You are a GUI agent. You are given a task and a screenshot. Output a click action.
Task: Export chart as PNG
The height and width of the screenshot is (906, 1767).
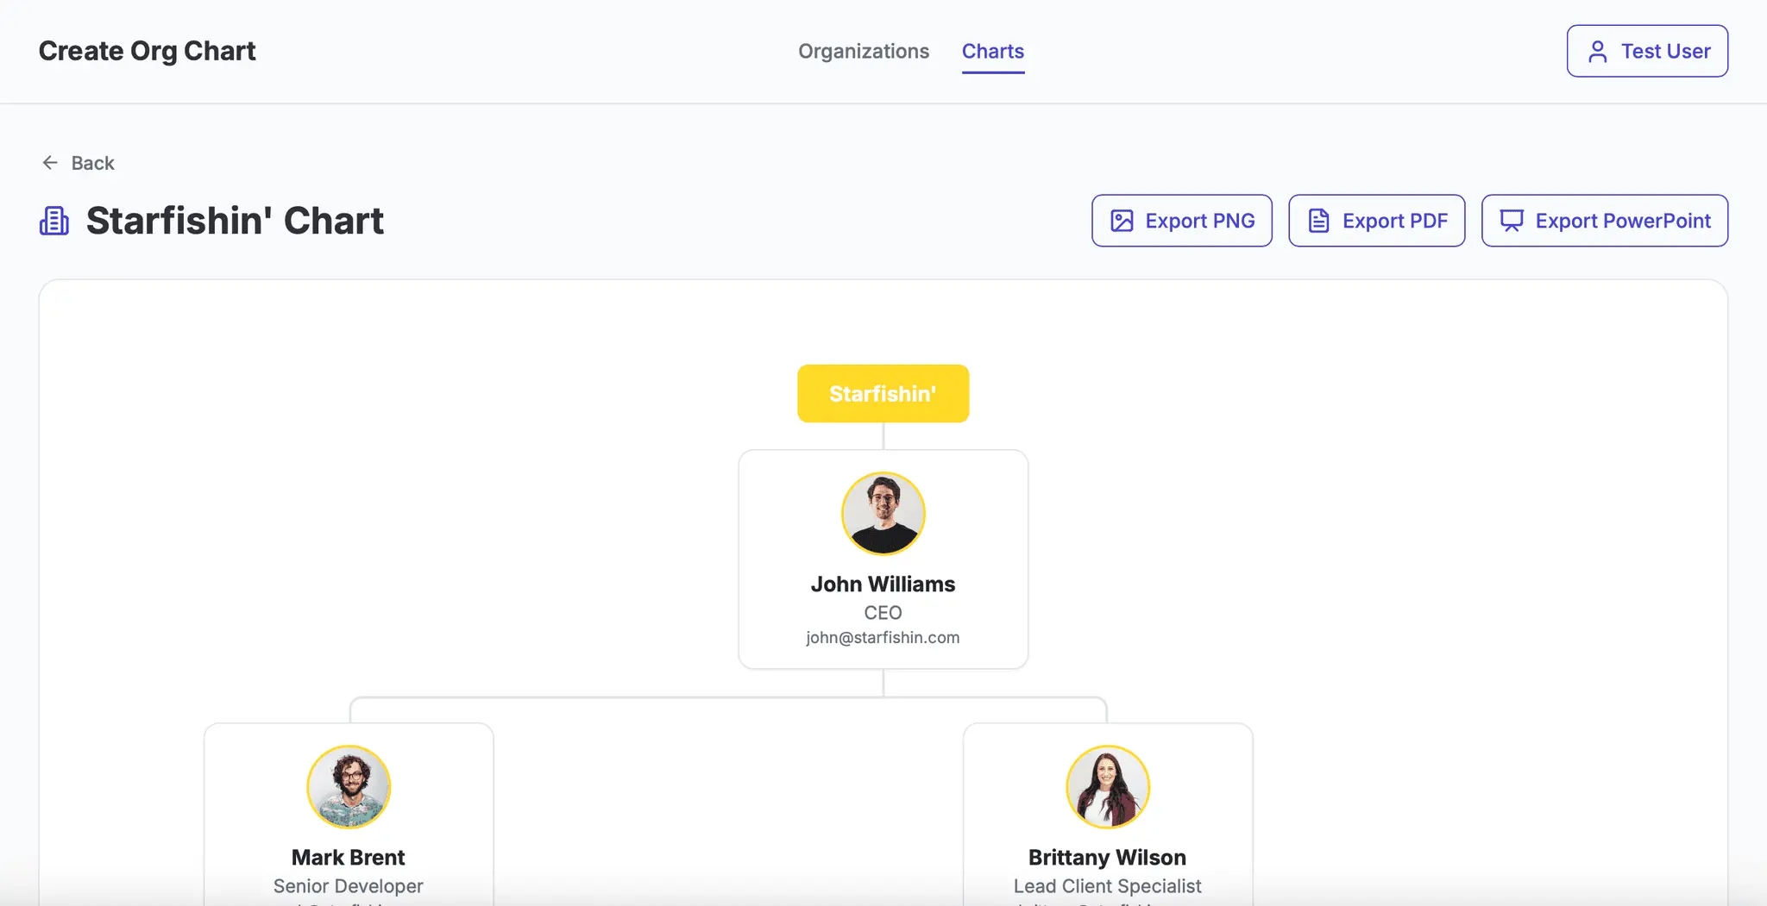click(1182, 221)
